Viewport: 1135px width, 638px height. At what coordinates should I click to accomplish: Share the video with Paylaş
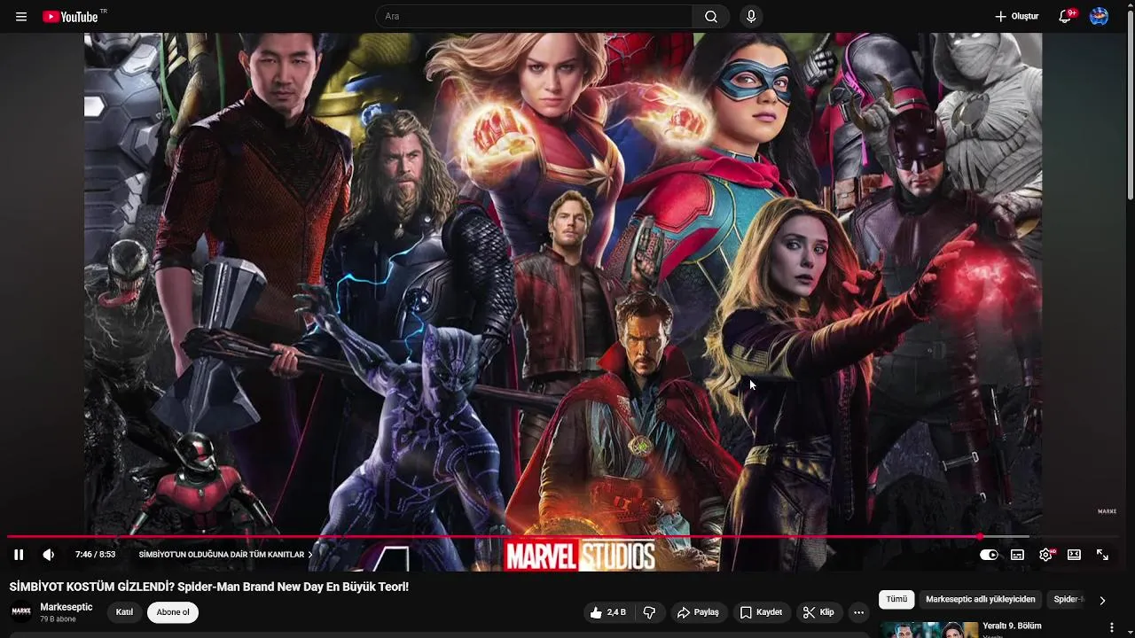(x=698, y=612)
